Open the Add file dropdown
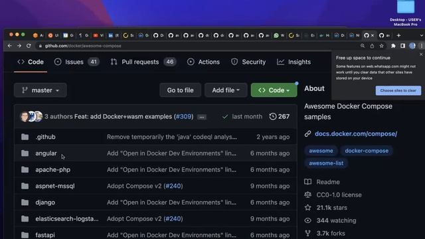This screenshot has width=425, height=239. tap(226, 90)
